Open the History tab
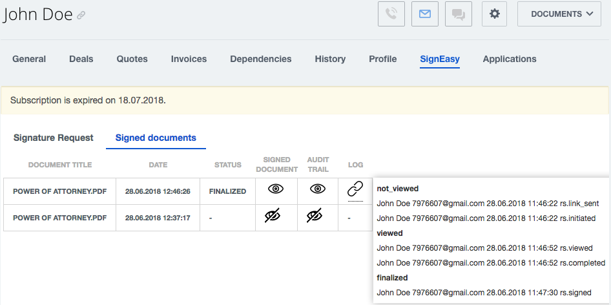 click(330, 59)
